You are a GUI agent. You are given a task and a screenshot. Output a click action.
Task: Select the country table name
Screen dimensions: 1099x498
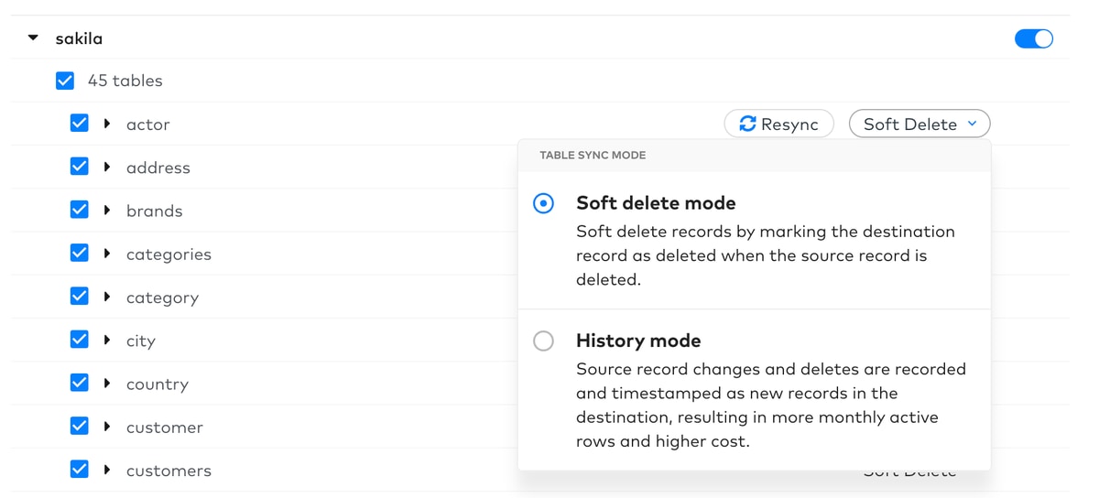tap(158, 384)
